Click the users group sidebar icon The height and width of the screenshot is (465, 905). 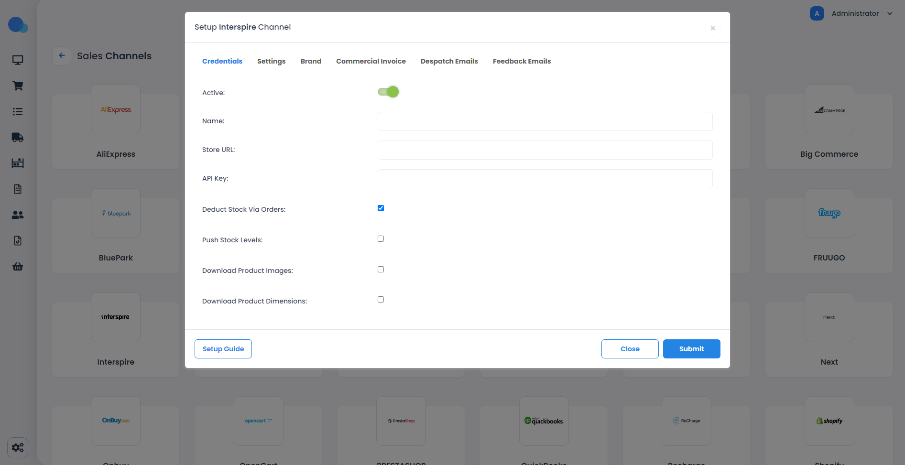click(x=18, y=215)
